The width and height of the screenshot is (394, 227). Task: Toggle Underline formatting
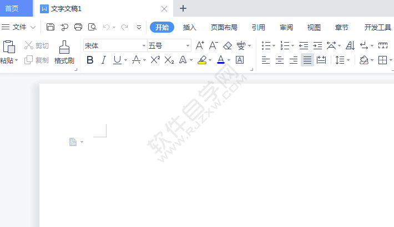[x=117, y=60]
